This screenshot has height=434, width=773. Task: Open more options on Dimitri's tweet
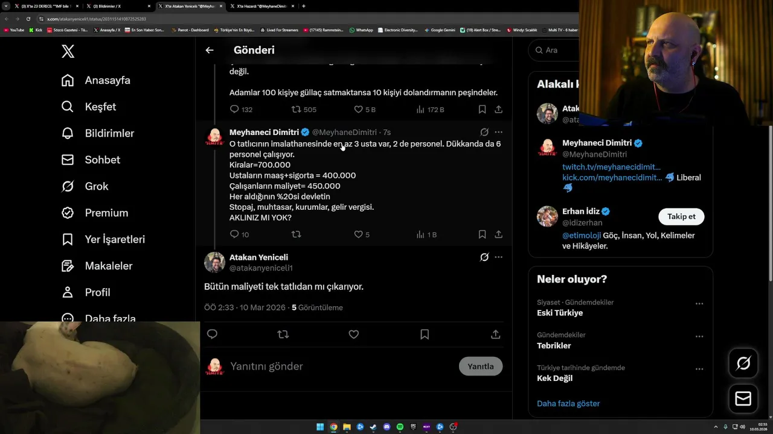coord(498,132)
